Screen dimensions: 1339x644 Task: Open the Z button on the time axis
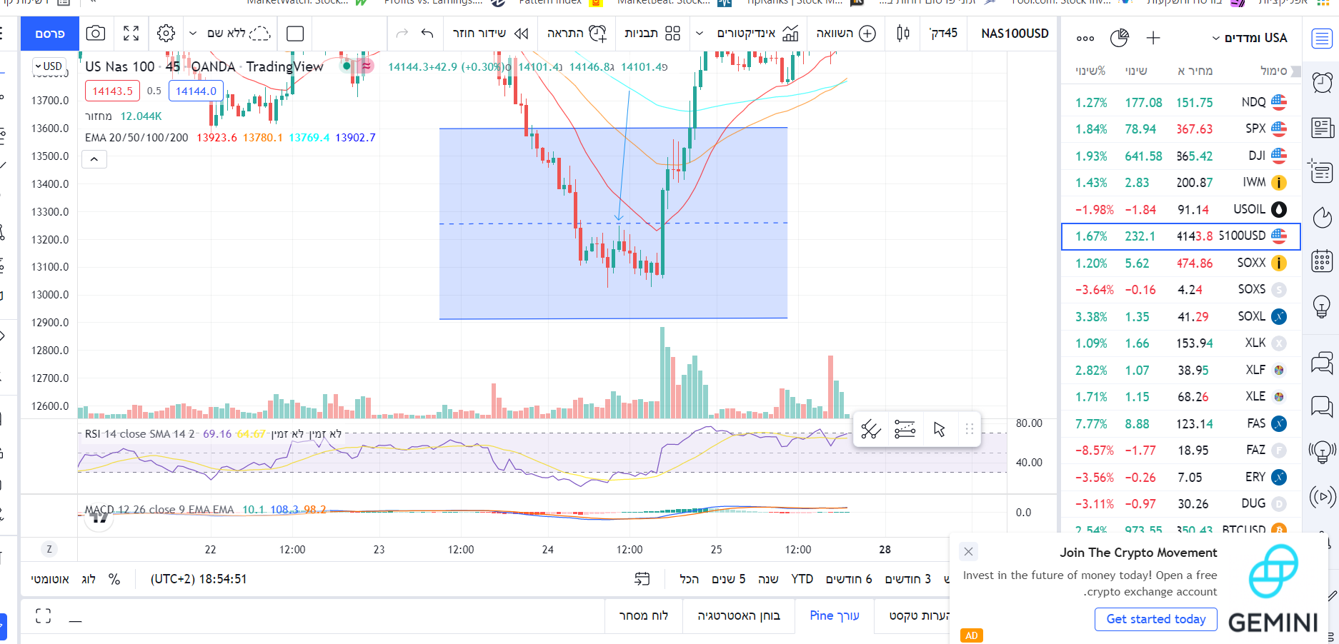[49, 549]
